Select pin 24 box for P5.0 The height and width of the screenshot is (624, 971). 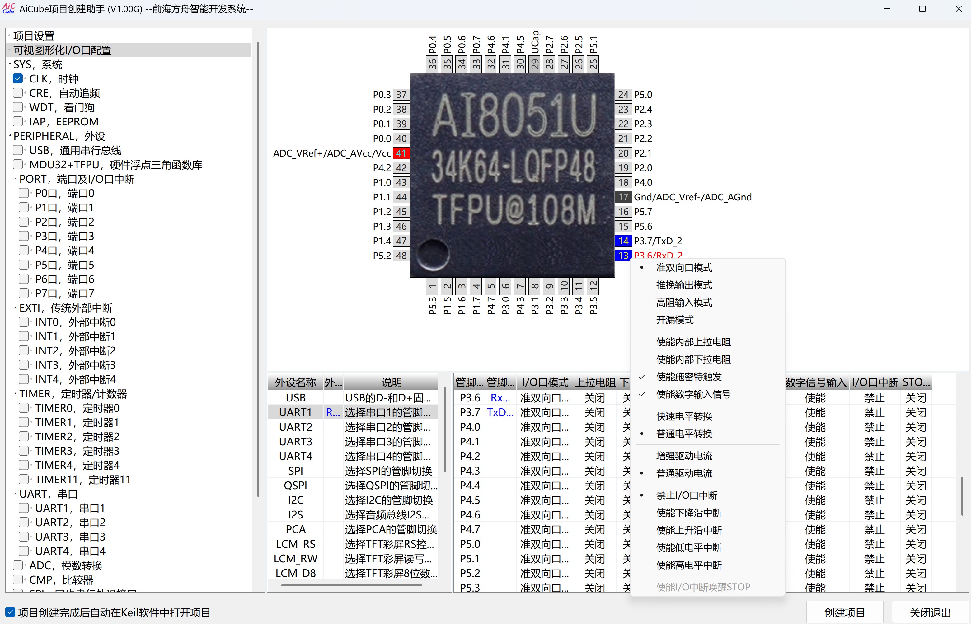click(623, 95)
